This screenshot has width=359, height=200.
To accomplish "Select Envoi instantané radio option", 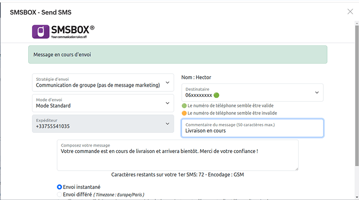I will coord(59,187).
